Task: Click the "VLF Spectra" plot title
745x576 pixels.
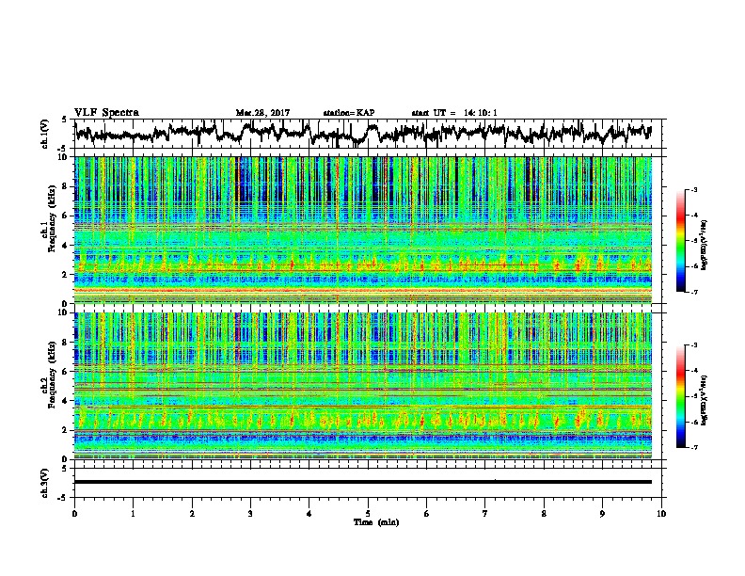Action: [x=106, y=113]
